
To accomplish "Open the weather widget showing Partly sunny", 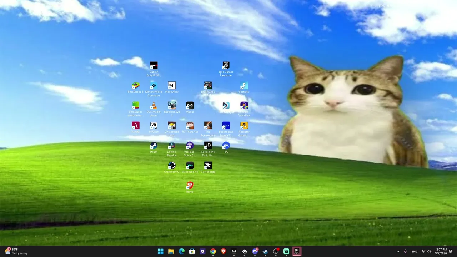I will [x=16, y=251].
